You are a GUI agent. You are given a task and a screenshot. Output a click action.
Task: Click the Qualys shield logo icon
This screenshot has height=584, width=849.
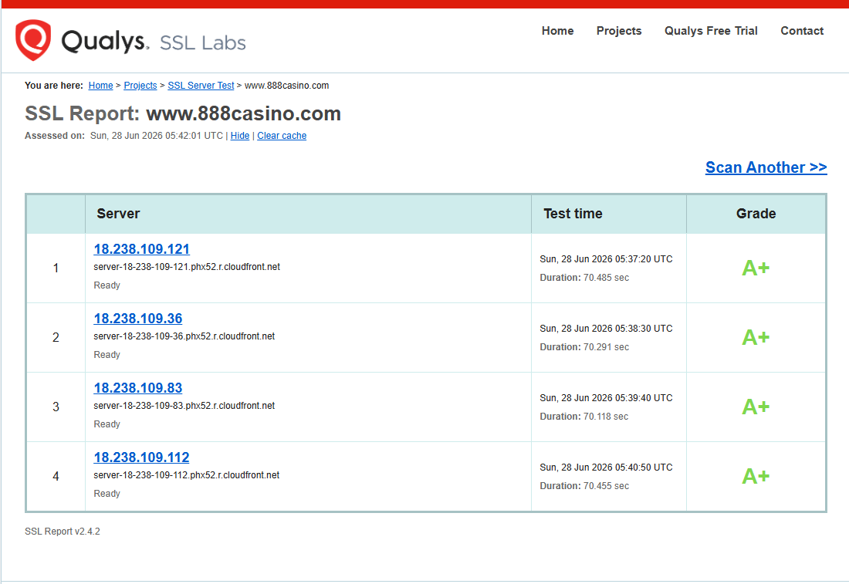33,40
